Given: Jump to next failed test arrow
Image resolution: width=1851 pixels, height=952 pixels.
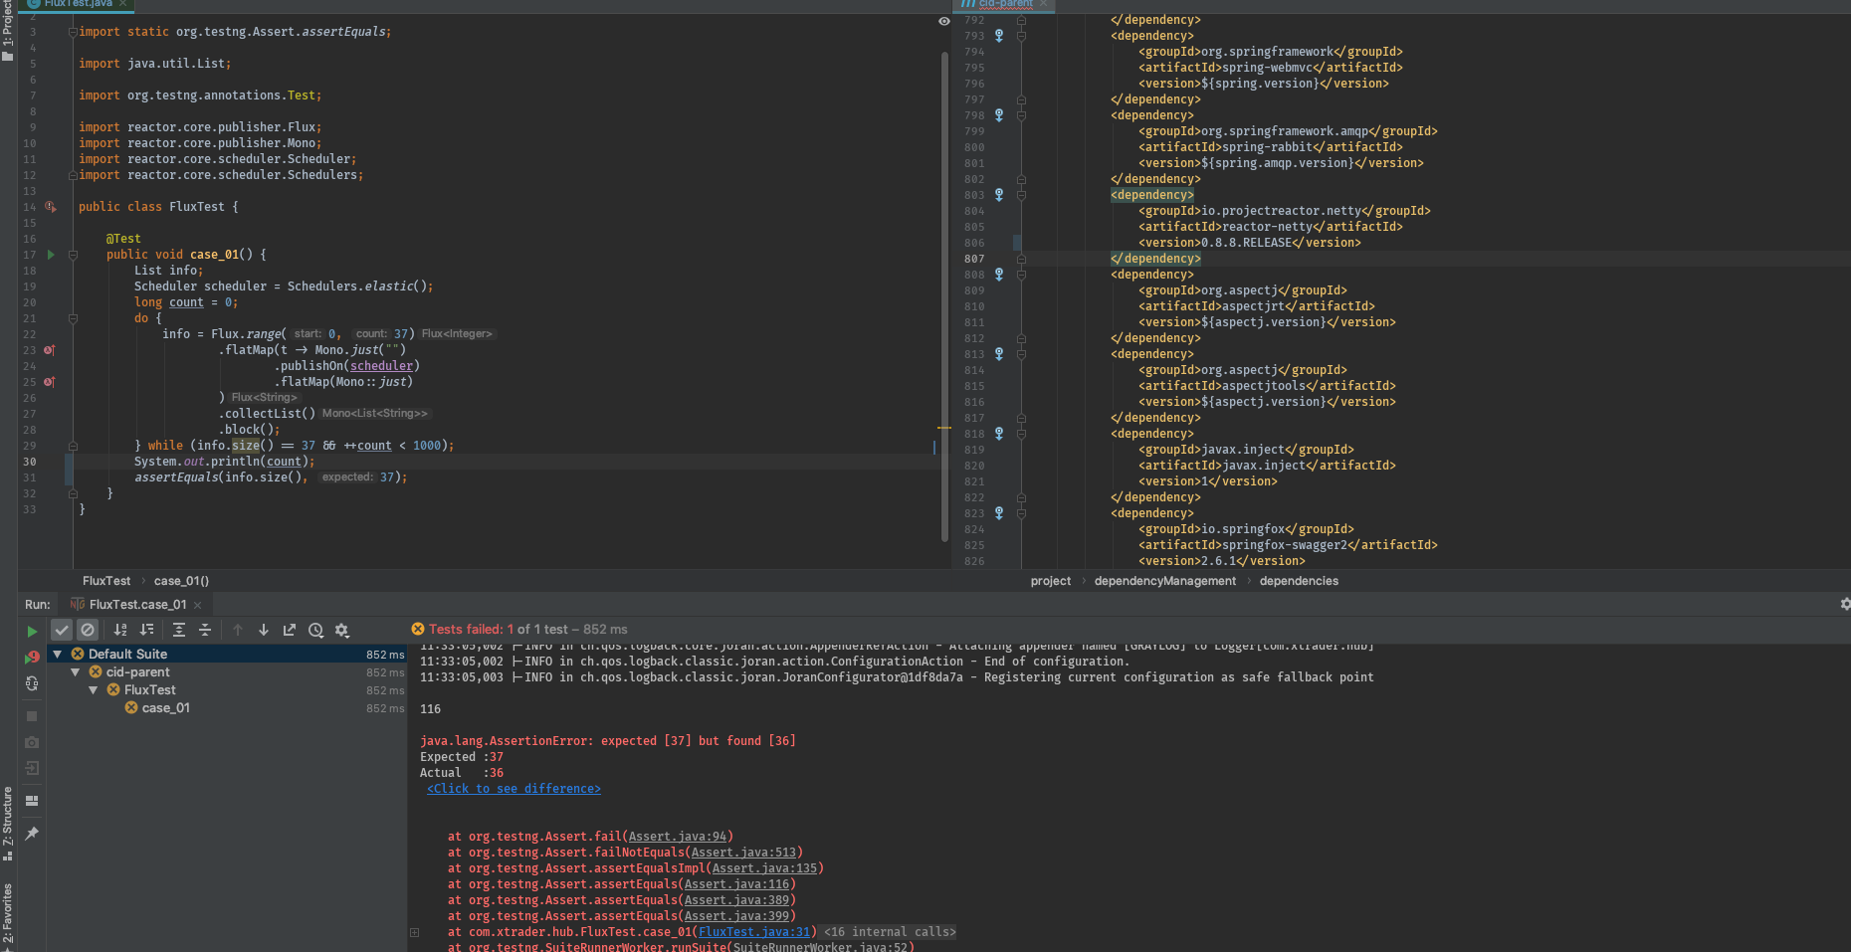Looking at the screenshot, I should [264, 630].
